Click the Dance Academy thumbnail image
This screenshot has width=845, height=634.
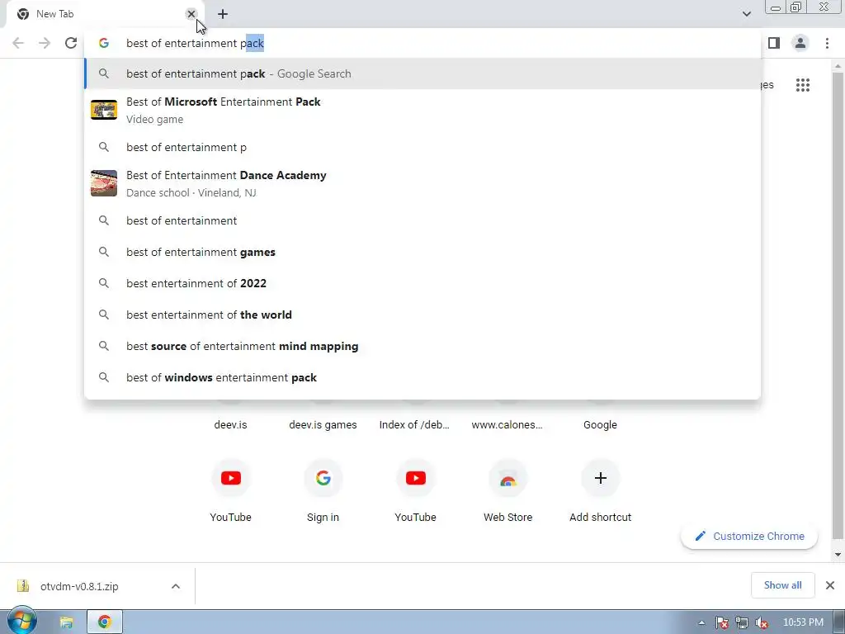pyautogui.click(x=103, y=183)
